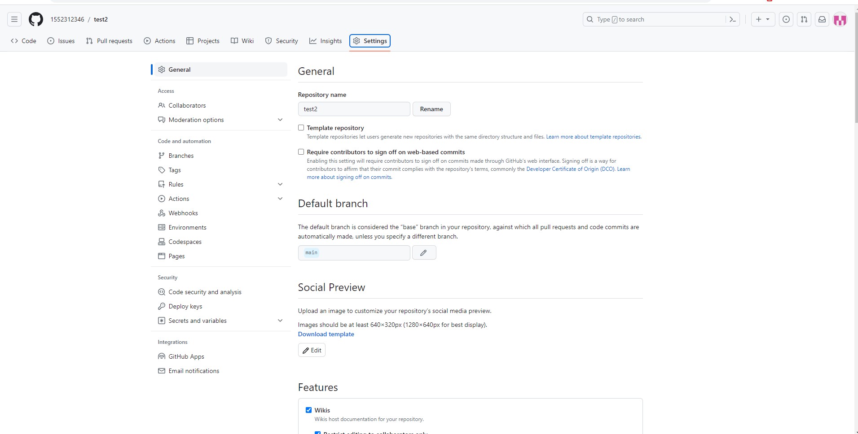Click the GitHub Octocat logo
Screen dimensions: 858x434
[x=36, y=19]
